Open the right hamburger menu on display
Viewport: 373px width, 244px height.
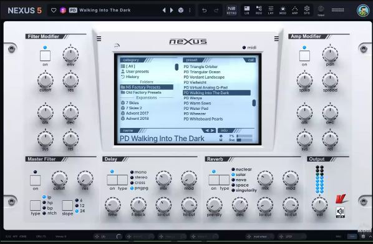pos(276,39)
